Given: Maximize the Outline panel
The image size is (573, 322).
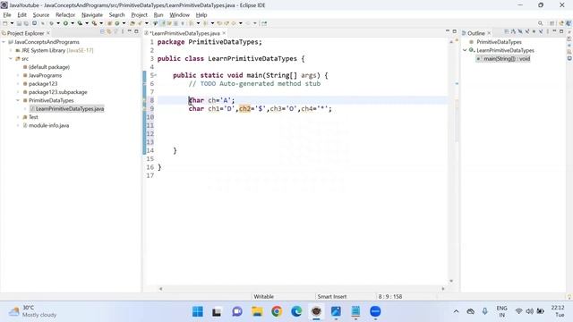Looking at the screenshot, I should pos(561,32).
